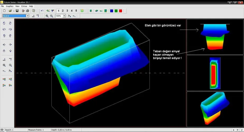The image size is (244, 132).
Task: Open the Graphics menu
Action: click(x=10, y=6)
